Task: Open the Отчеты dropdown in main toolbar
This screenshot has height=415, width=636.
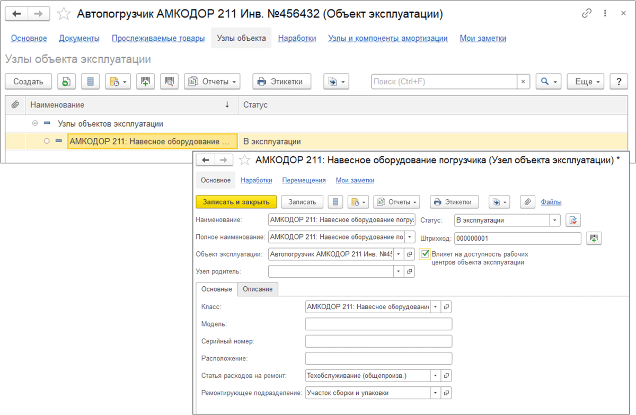Action: pyautogui.click(x=212, y=82)
